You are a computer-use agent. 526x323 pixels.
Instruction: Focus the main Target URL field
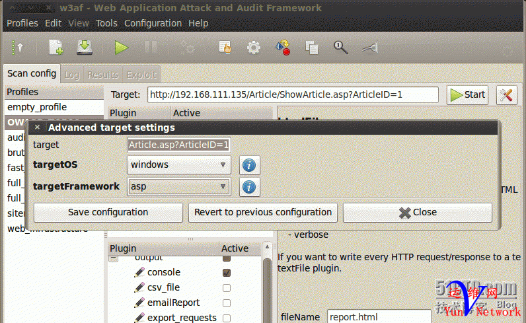tap(293, 95)
